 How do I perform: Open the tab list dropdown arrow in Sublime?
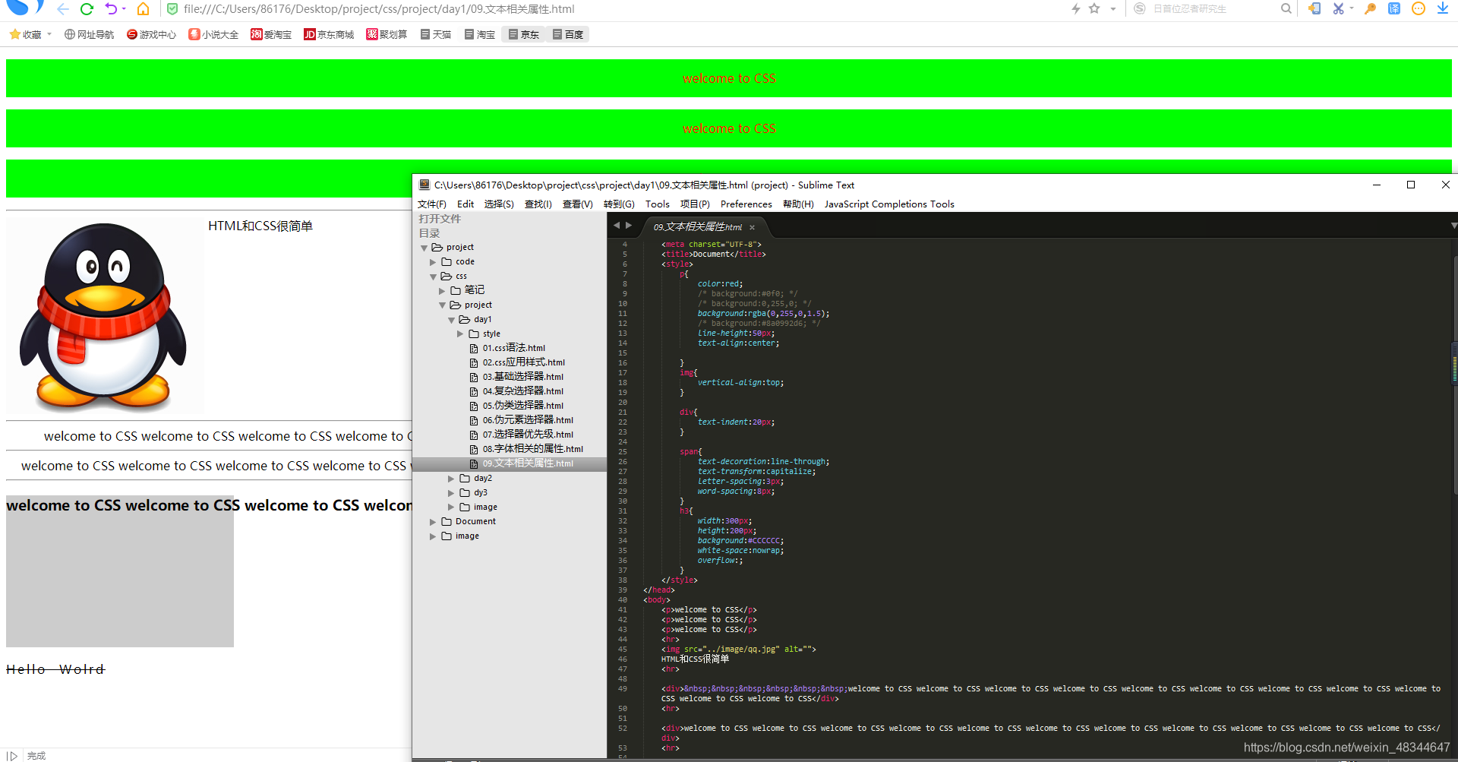(x=1453, y=226)
